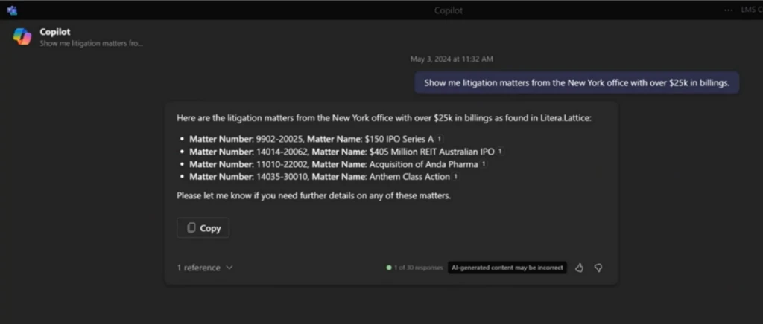Open citation 1 after $150 IPO Series A

440,139
